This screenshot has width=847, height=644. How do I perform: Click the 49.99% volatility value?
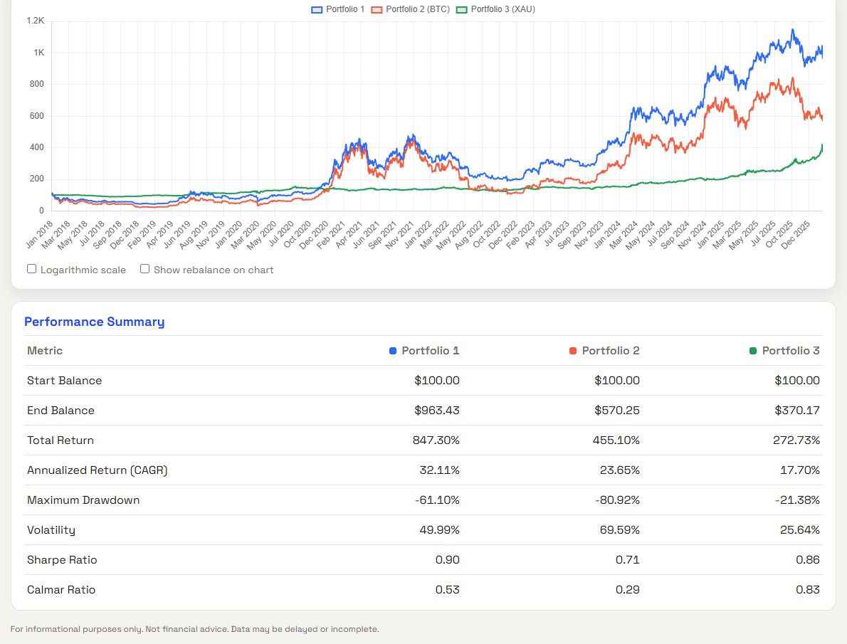tap(440, 530)
